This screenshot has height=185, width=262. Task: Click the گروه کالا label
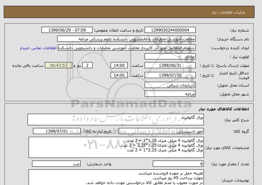click(x=241, y=131)
